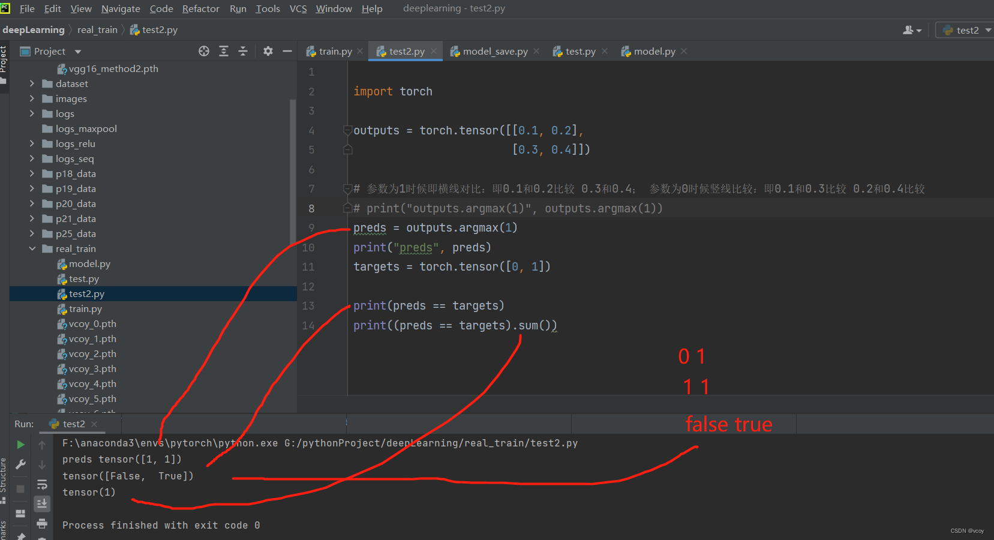Click the layout icon in Run sidebar
This screenshot has height=540, width=994.
click(x=20, y=513)
